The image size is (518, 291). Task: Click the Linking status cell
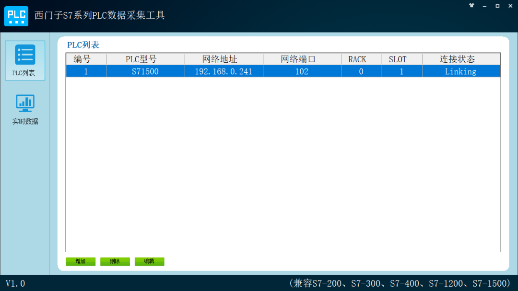coord(461,71)
